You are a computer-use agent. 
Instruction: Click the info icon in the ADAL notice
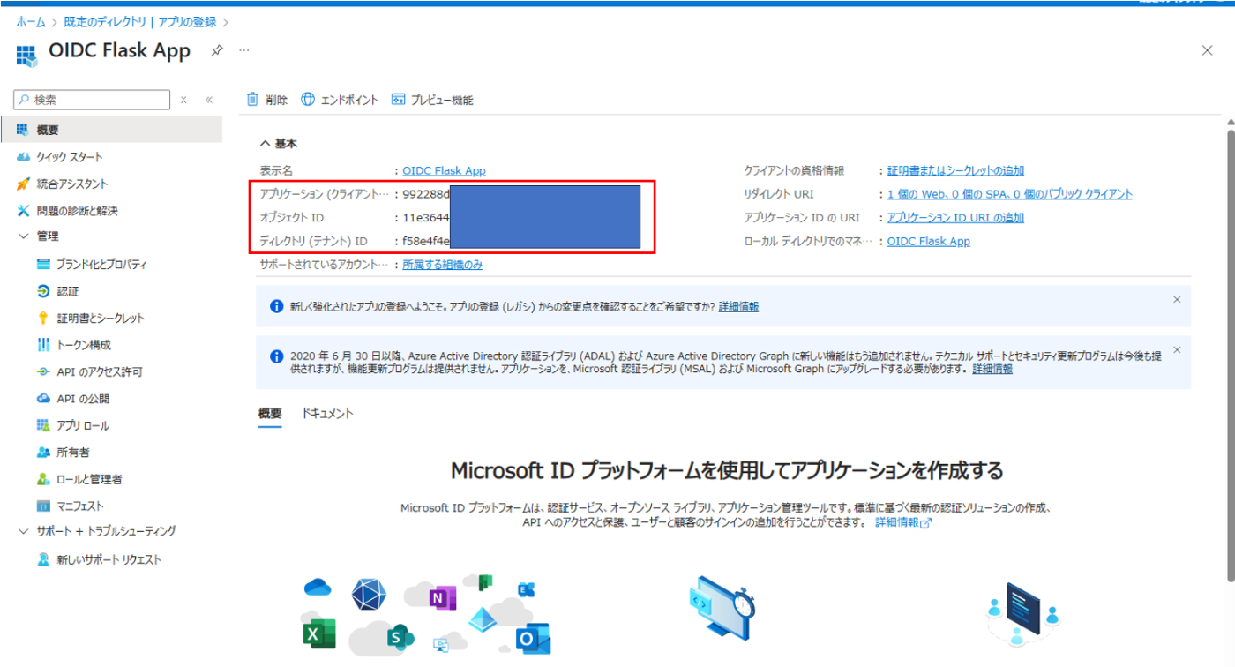(x=275, y=357)
